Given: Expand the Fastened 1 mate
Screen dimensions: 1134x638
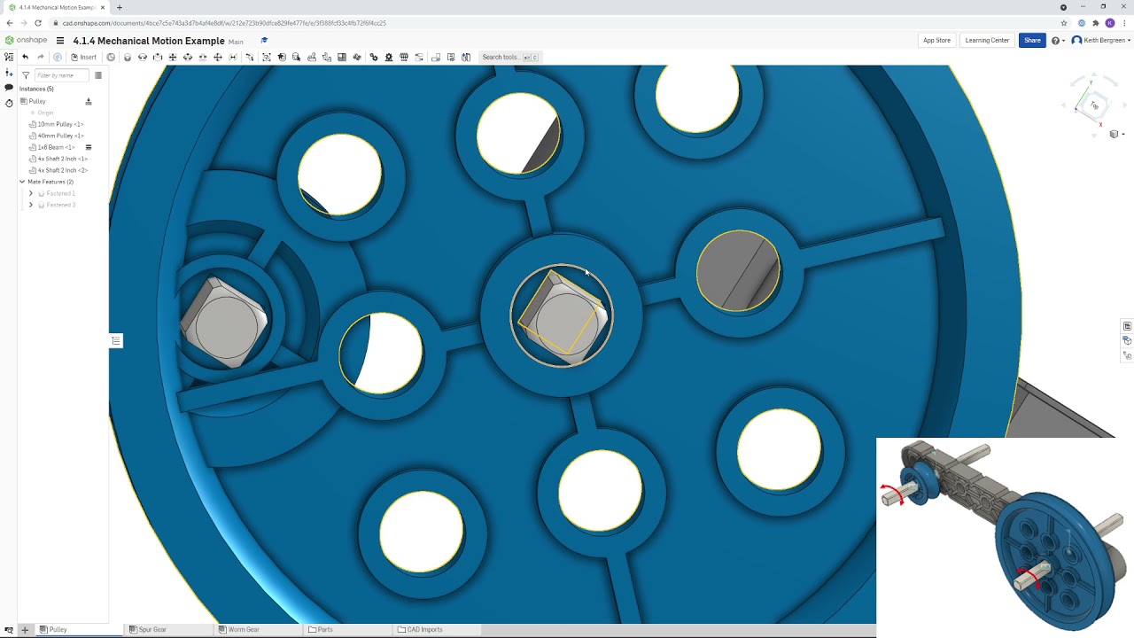Looking at the screenshot, I should pyautogui.click(x=31, y=193).
